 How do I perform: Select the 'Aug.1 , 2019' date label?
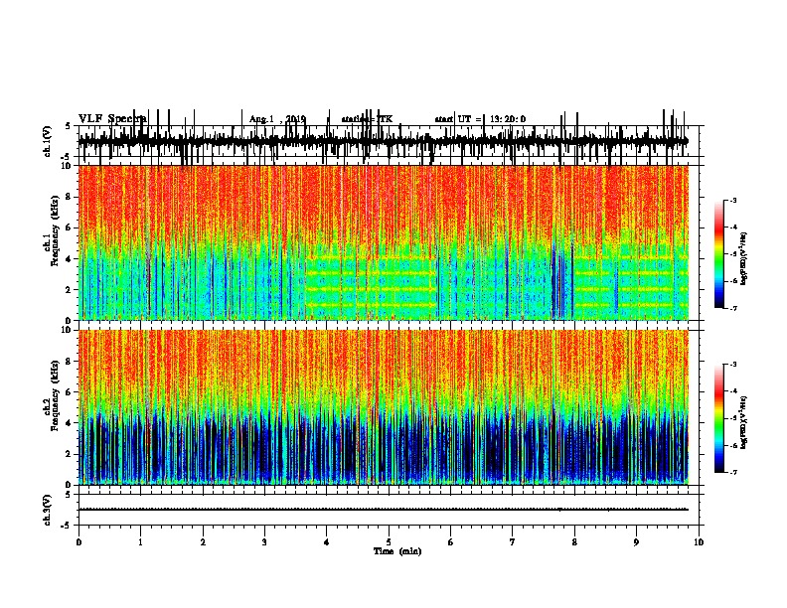coord(277,119)
